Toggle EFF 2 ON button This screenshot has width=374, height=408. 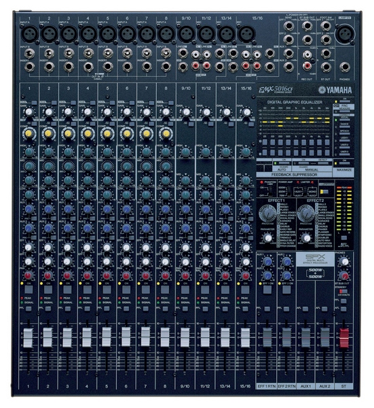tap(286, 290)
